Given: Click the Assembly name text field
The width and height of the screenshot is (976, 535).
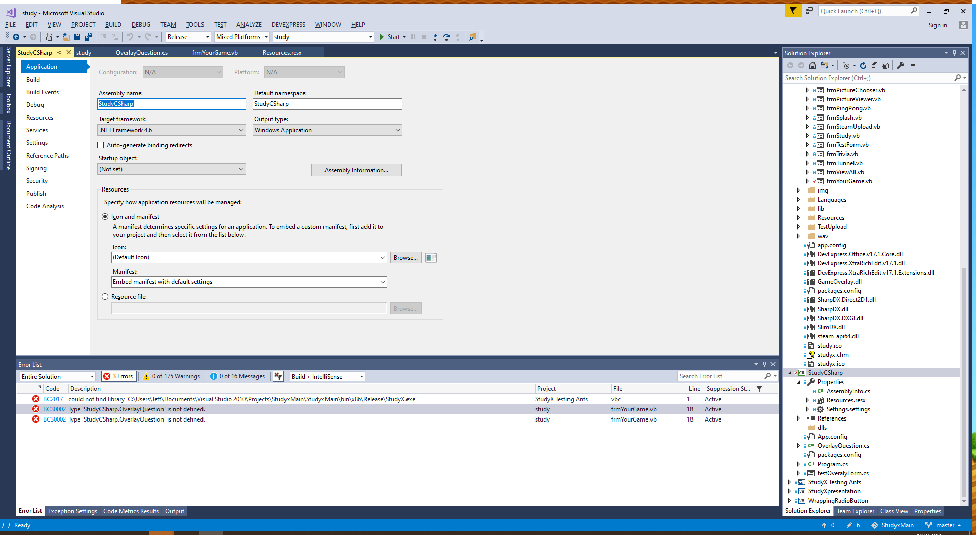Looking at the screenshot, I should [x=172, y=104].
